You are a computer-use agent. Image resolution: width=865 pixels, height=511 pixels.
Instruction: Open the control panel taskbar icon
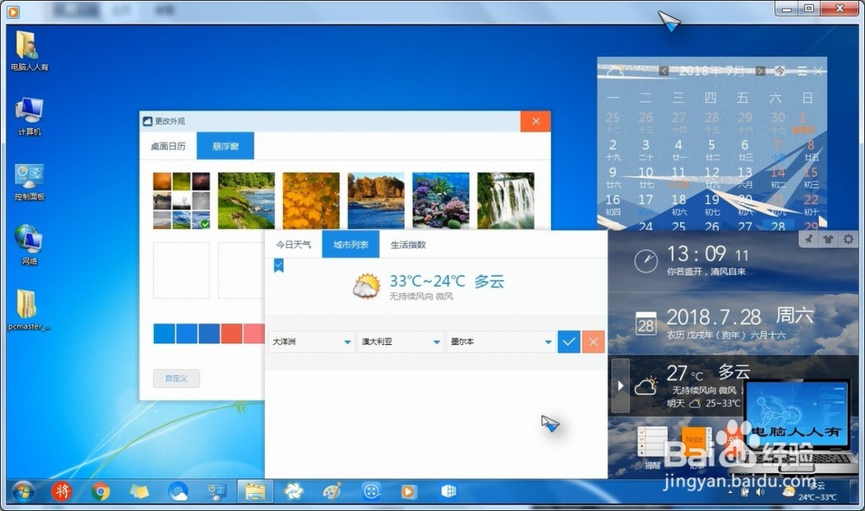click(216, 490)
